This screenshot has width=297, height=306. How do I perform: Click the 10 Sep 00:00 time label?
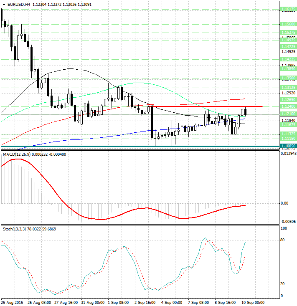coord(253,303)
